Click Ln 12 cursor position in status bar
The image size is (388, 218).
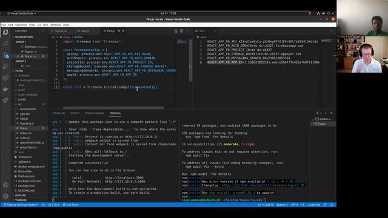coord(266,205)
